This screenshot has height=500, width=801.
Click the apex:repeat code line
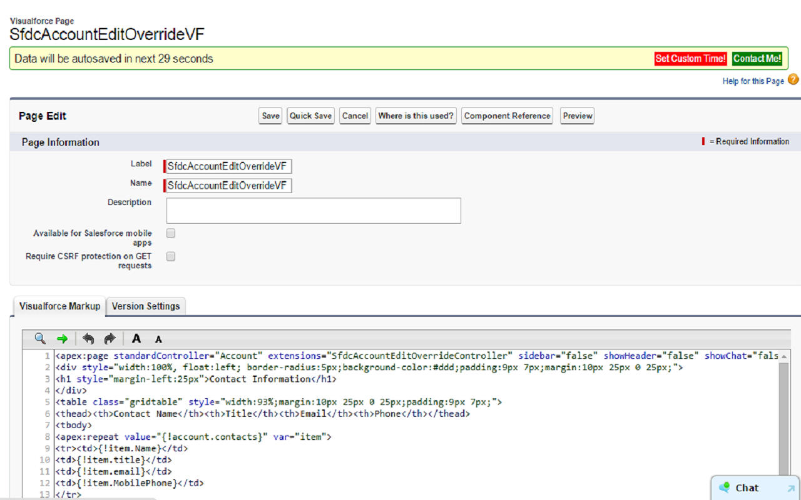coord(193,437)
